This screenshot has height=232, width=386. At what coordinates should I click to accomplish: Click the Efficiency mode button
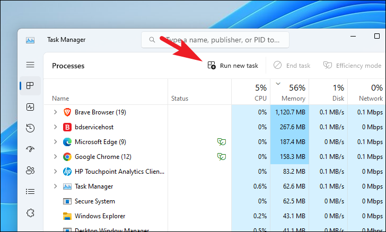tap(352, 66)
